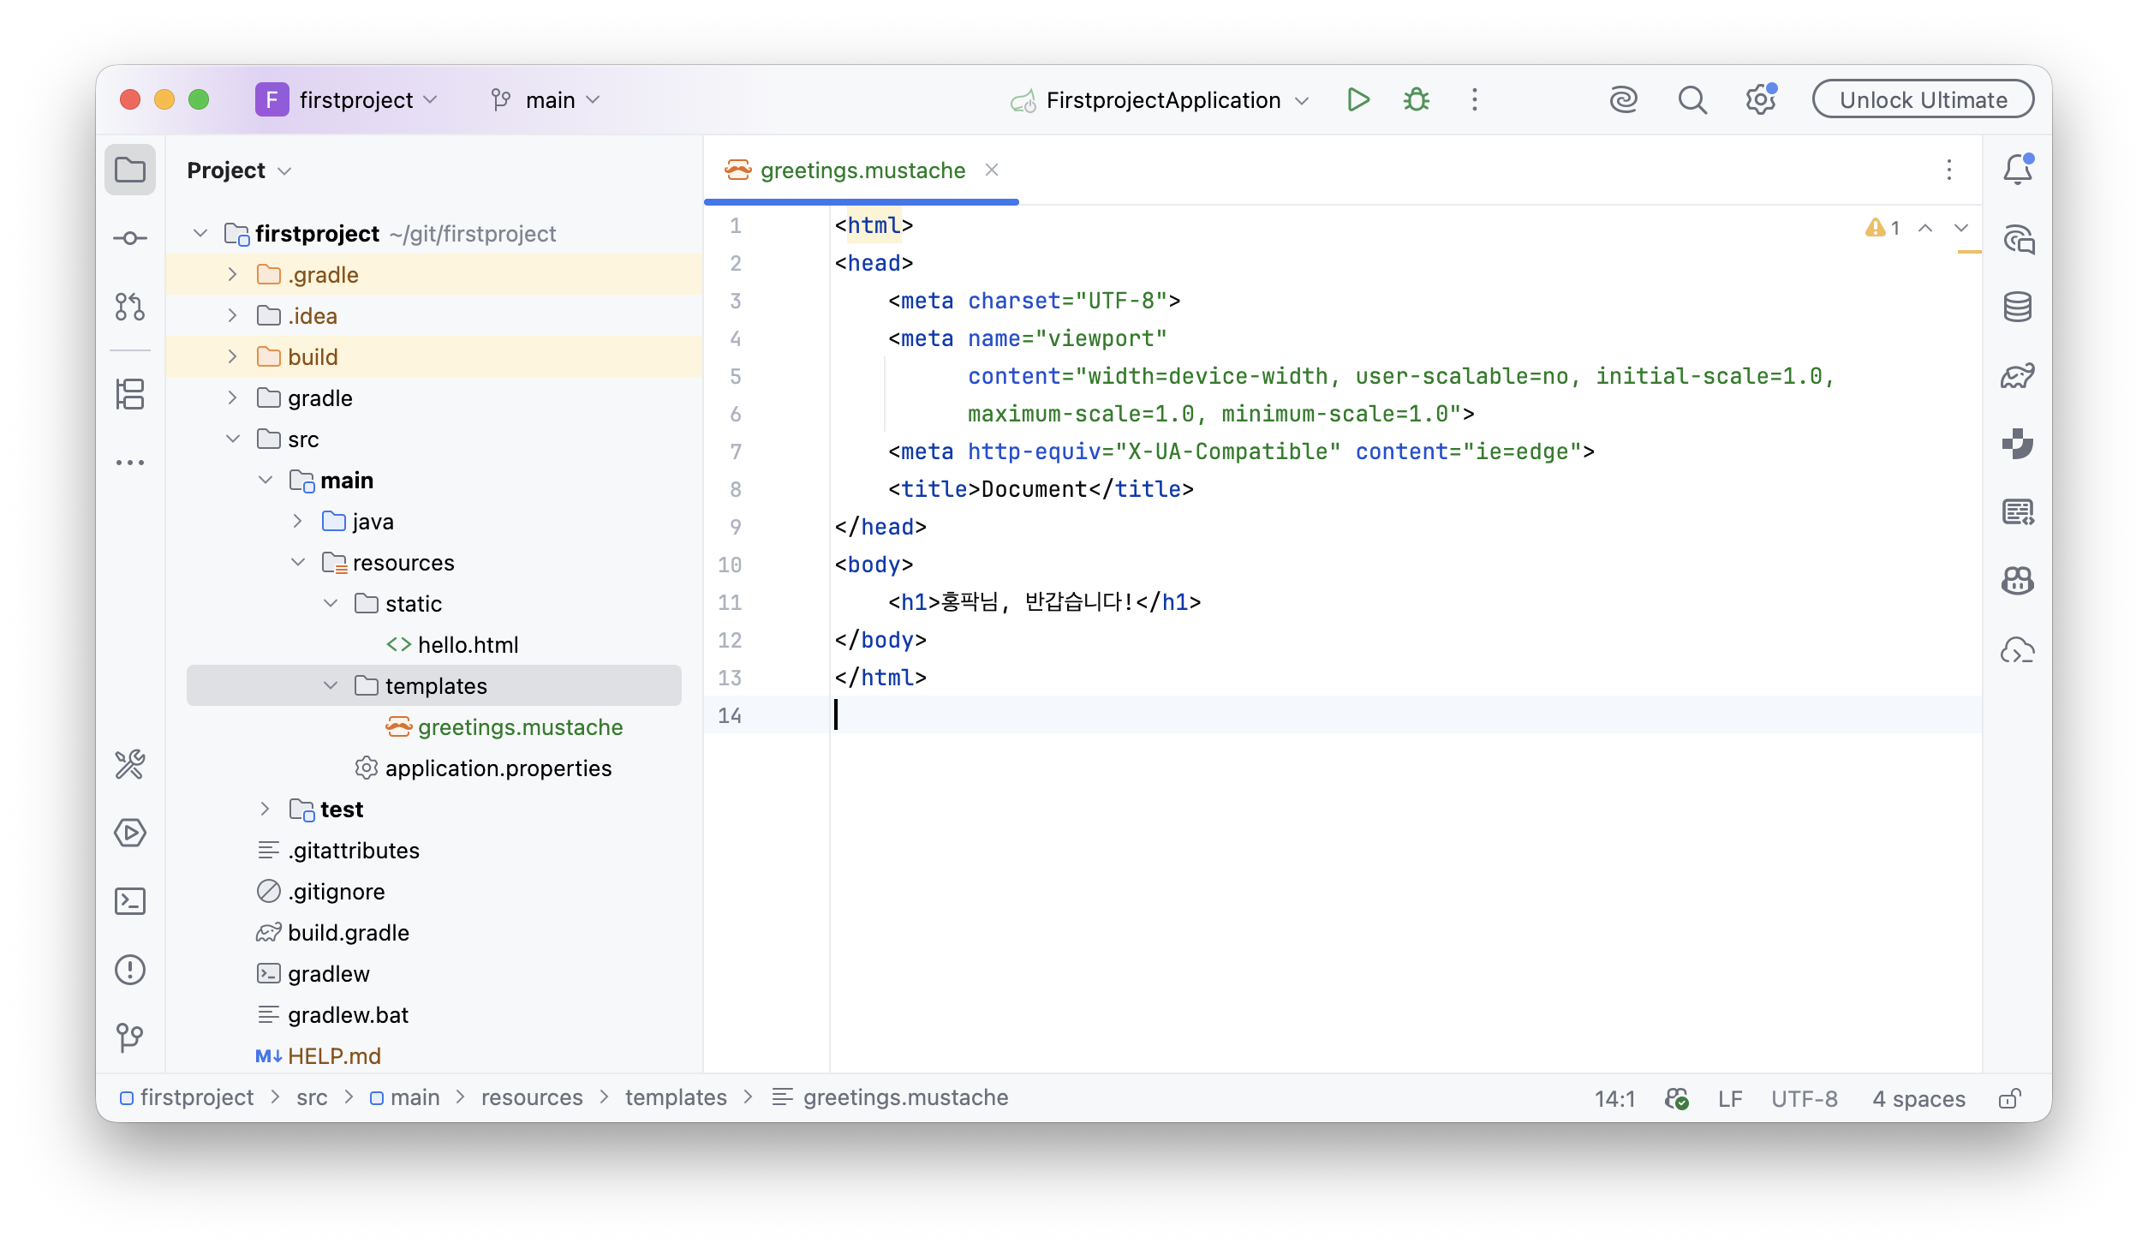The image size is (2148, 1249).
Task: Toggle read-only lock in status bar
Action: point(2009,1098)
